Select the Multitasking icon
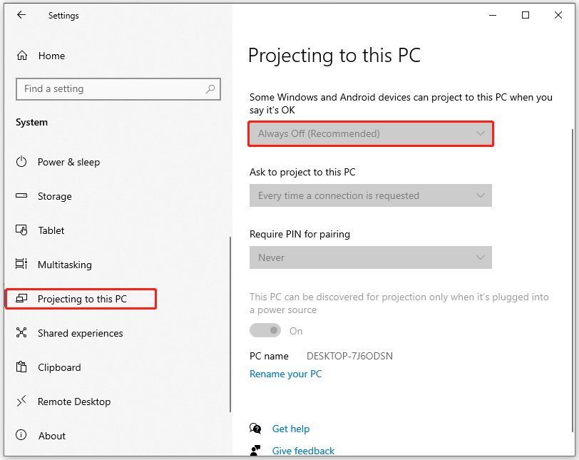Image resolution: width=579 pixels, height=460 pixels. [22, 265]
